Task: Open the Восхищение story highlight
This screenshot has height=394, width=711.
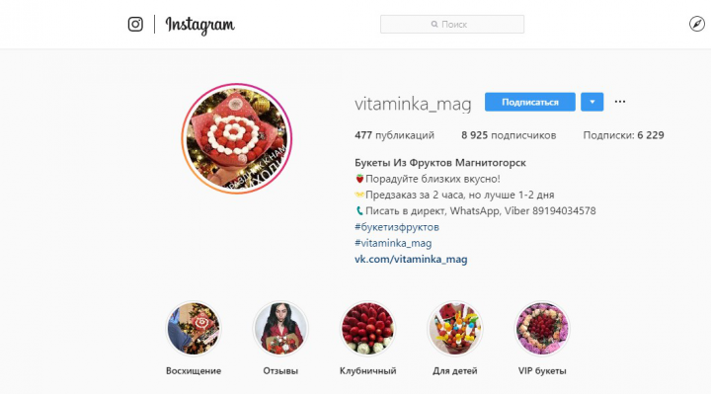Action: 194,328
